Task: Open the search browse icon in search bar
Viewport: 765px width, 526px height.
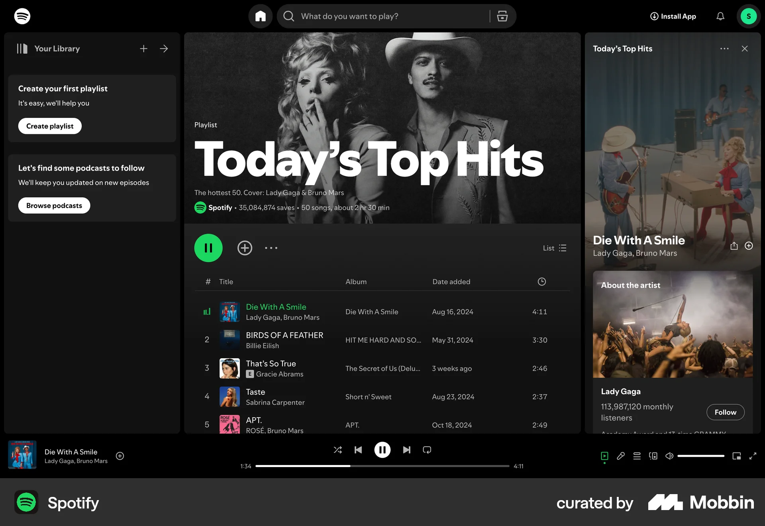Action: [502, 16]
